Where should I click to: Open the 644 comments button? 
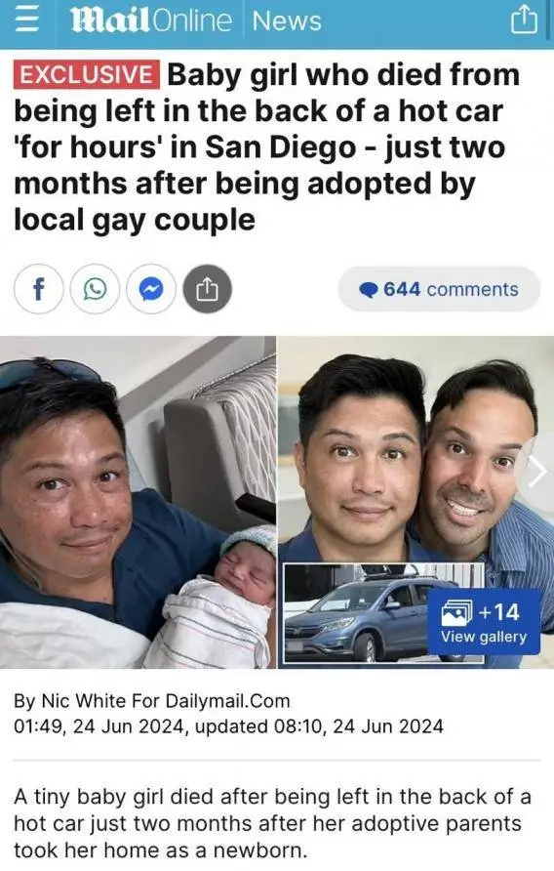point(439,289)
